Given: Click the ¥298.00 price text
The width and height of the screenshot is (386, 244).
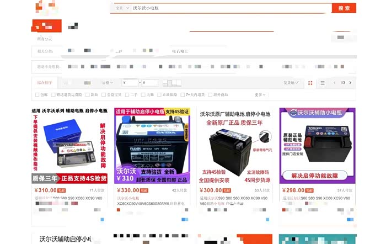Looking at the screenshot, I should pyautogui.click(x=293, y=190).
